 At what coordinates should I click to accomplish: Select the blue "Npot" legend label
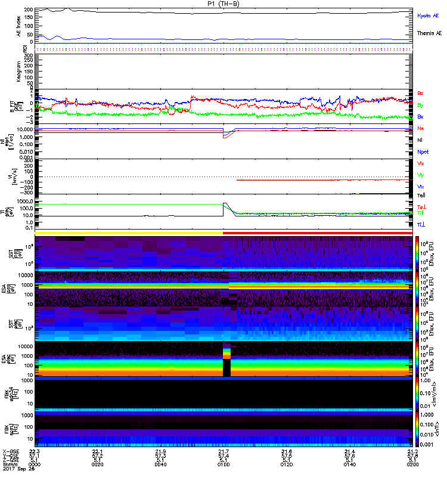pos(423,152)
